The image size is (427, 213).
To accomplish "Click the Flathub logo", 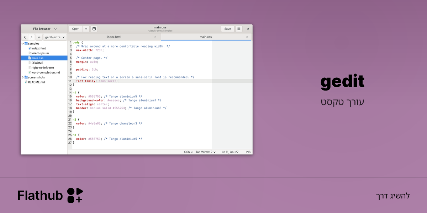I will click(x=50, y=195).
